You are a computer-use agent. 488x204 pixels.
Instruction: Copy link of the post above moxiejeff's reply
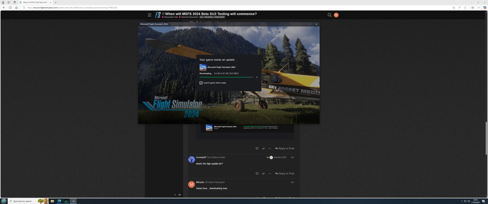tap(263, 148)
